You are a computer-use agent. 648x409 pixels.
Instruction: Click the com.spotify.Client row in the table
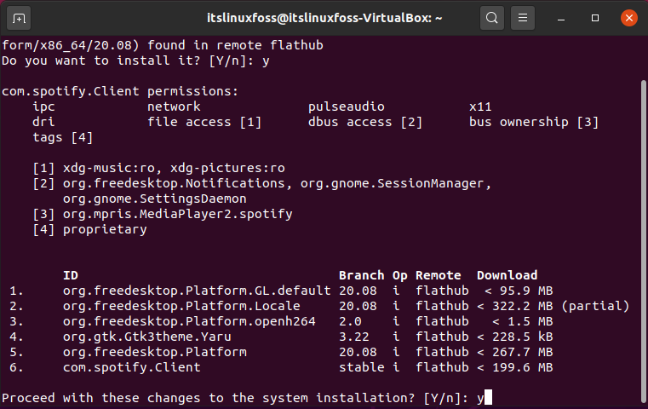[281, 367]
